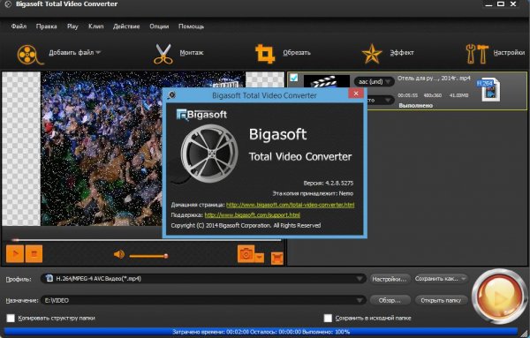Click the application icon in the title bar
The width and height of the screenshot is (530, 338).
click(8, 4)
